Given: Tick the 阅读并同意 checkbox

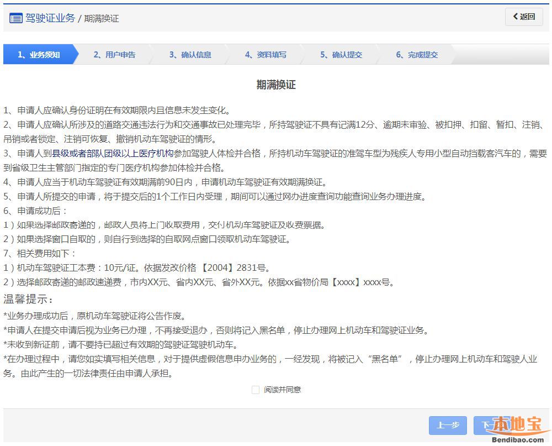Looking at the screenshot, I should point(256,390).
